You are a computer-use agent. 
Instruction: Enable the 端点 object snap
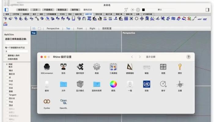8,70
